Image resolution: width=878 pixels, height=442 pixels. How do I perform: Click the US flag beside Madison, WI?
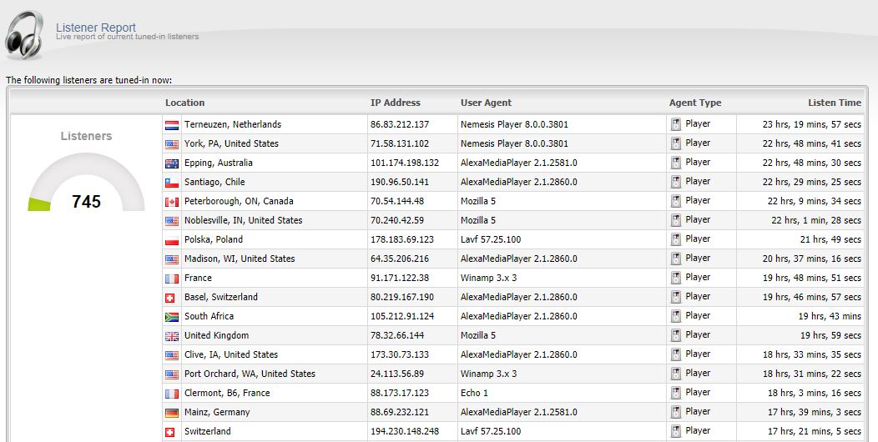172,259
